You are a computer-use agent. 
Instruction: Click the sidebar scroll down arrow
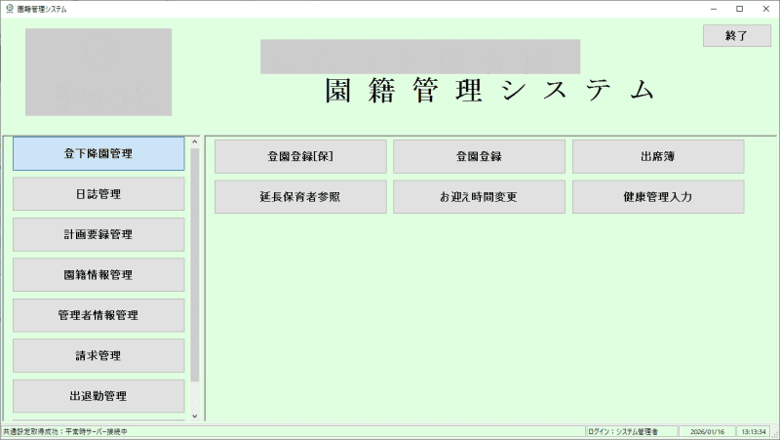(x=194, y=416)
